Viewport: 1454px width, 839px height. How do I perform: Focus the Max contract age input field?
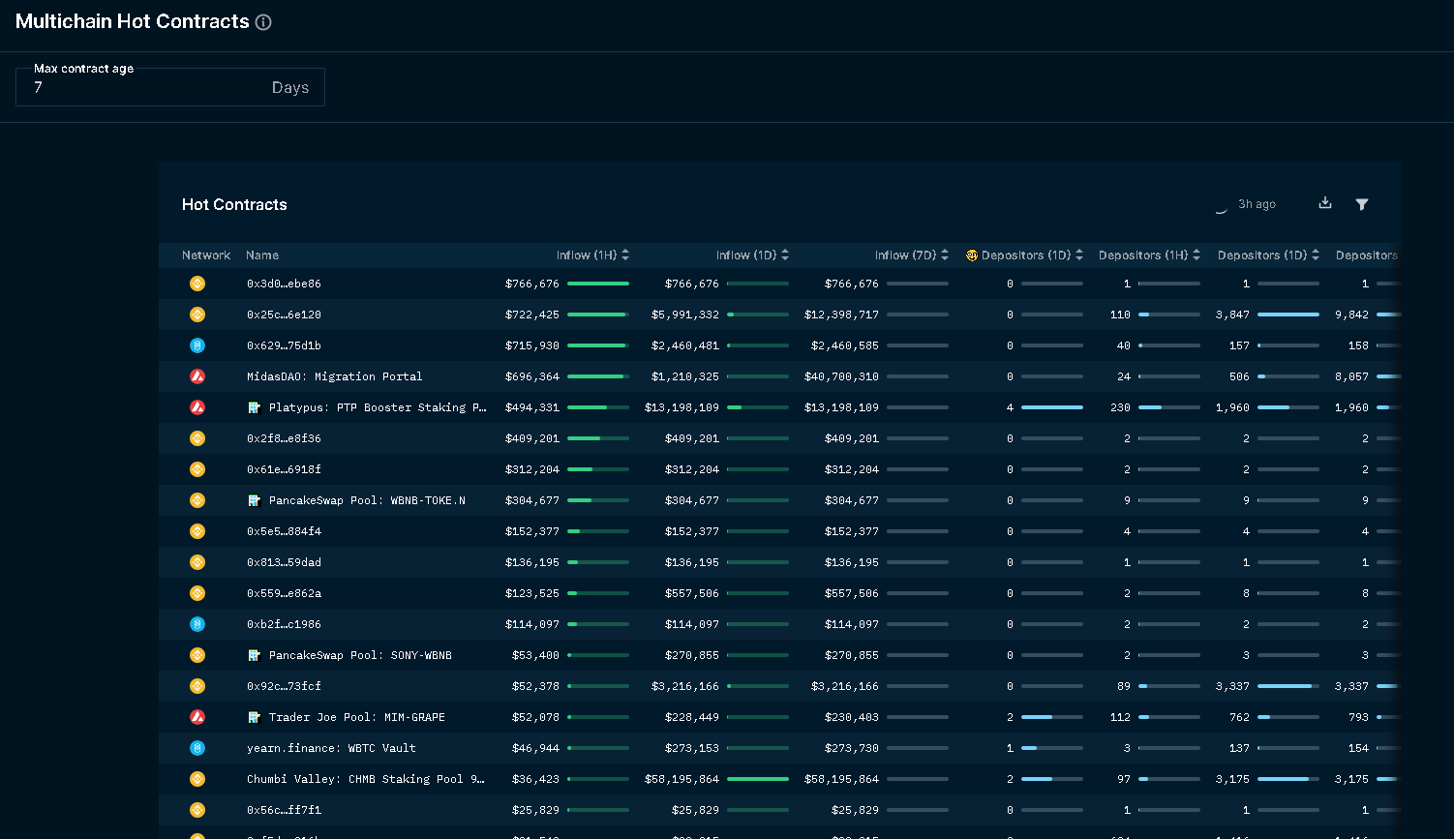point(170,87)
